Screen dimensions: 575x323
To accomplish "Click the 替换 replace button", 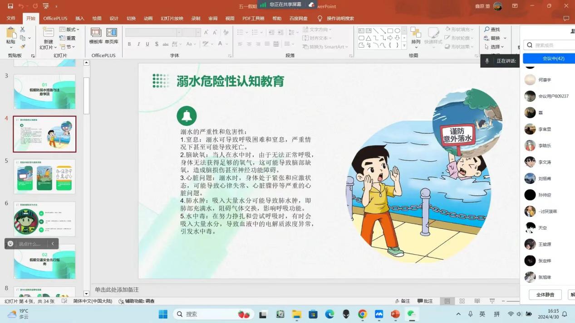I will point(495,38).
